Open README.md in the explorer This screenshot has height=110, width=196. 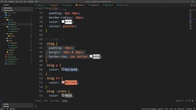pos(11,64)
